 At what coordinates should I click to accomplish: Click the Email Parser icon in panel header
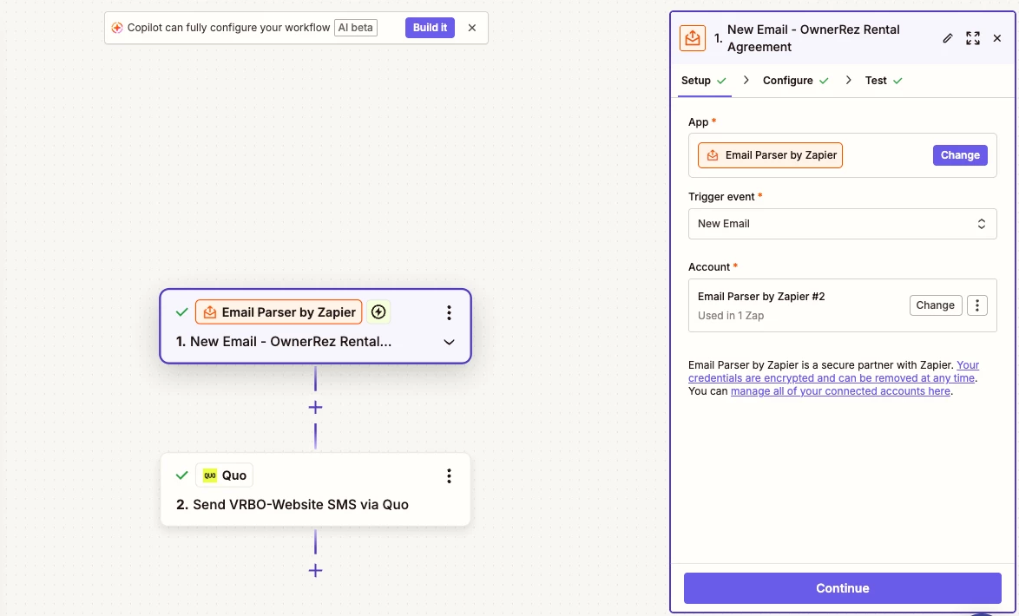click(x=692, y=38)
